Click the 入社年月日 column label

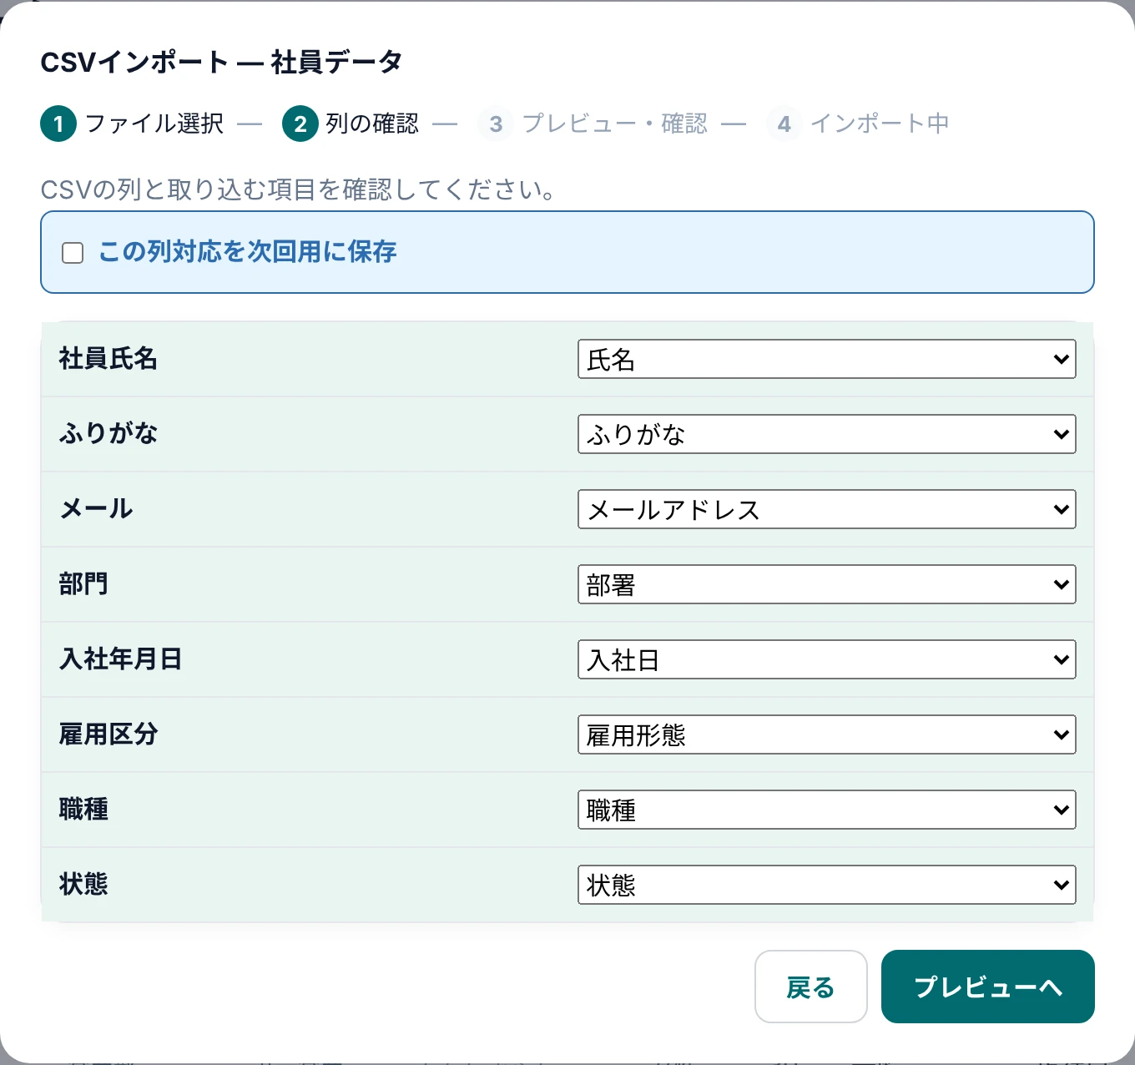tap(121, 659)
